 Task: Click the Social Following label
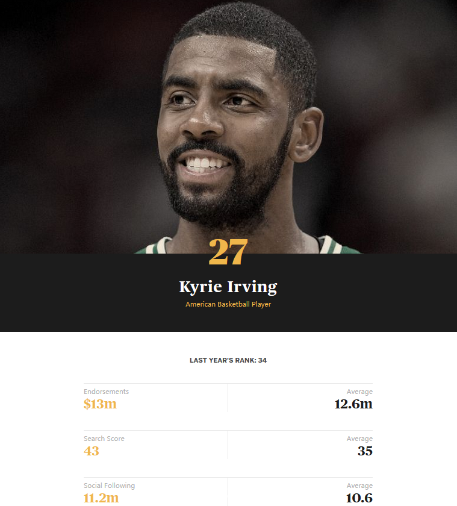tap(110, 486)
